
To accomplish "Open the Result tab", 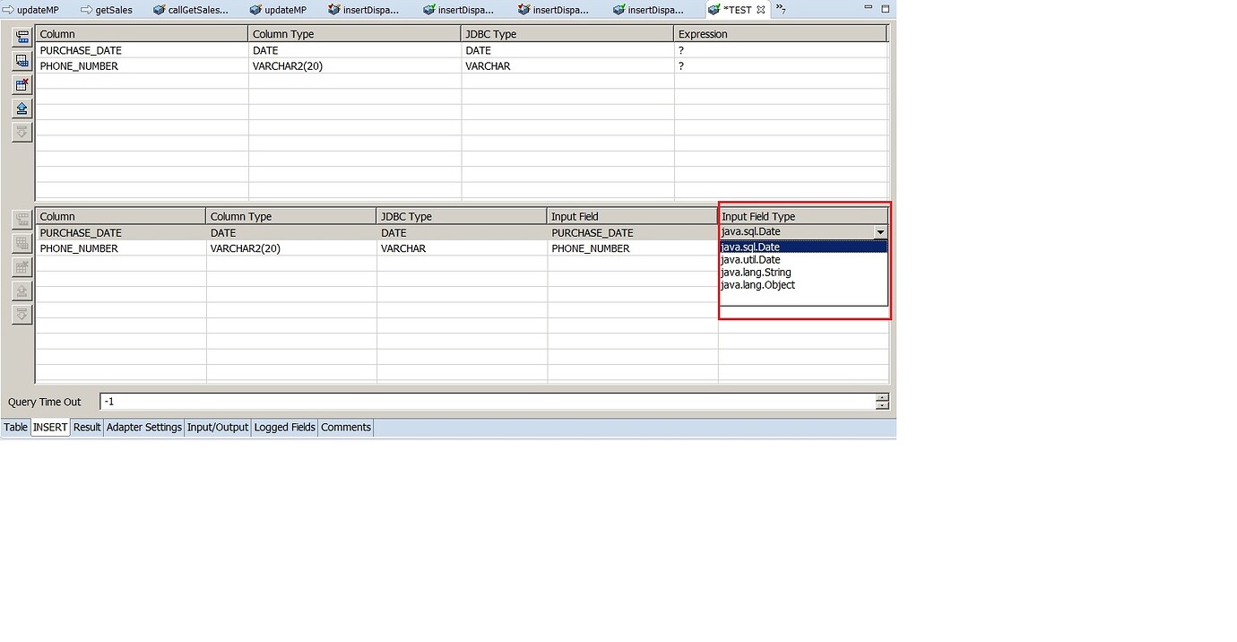I will (87, 428).
